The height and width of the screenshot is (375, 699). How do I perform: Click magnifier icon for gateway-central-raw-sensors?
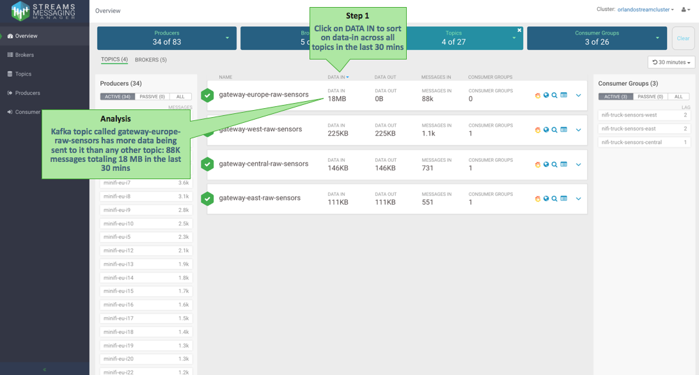(554, 164)
